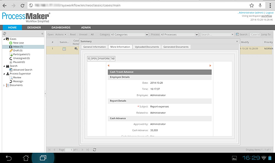The height and width of the screenshot is (163, 275).
Task: Expand the Documents tree node
Action: (4, 86)
